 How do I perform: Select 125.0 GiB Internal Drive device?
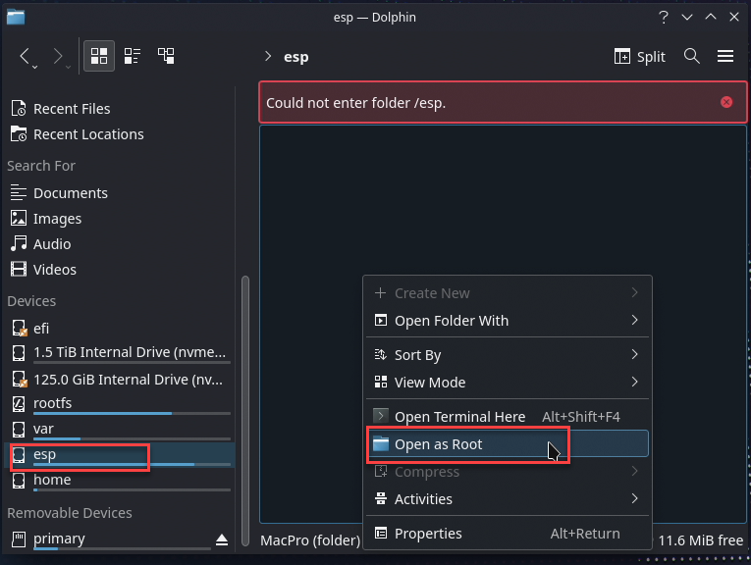[x=121, y=380]
